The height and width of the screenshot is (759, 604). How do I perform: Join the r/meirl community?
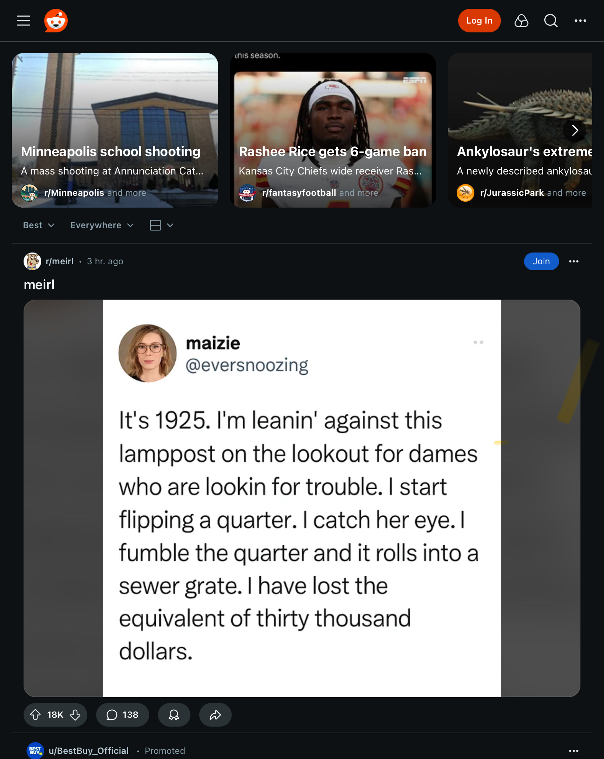coord(541,261)
